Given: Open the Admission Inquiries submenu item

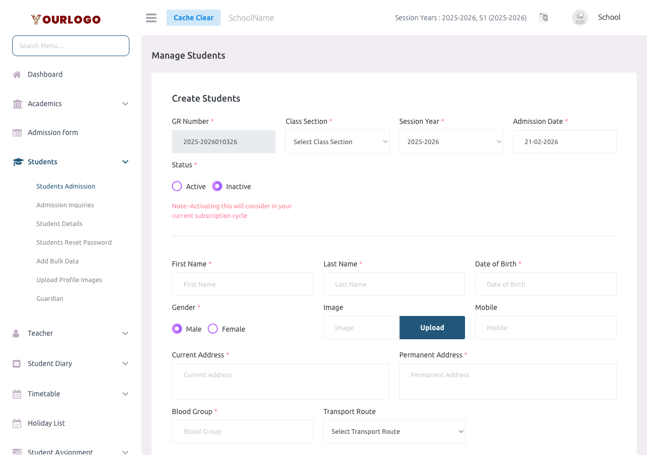Looking at the screenshot, I should (65, 205).
